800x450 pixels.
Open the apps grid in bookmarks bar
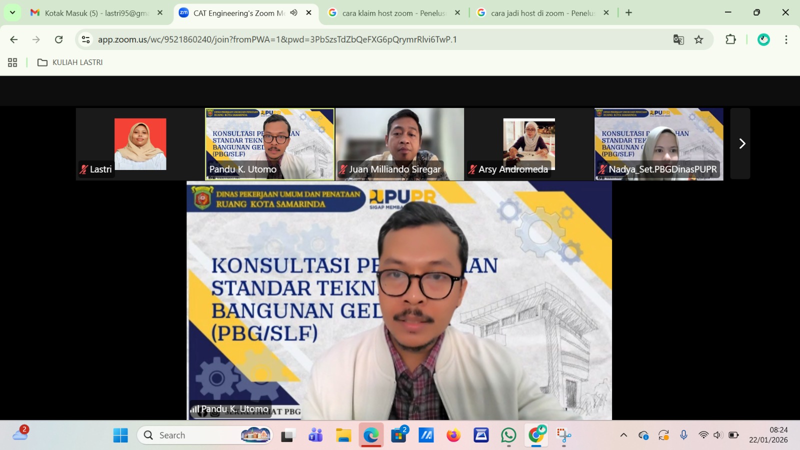pyautogui.click(x=12, y=62)
